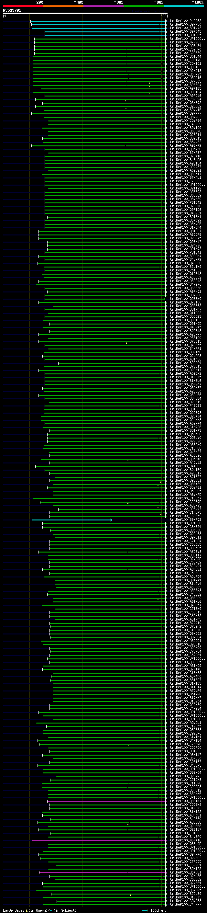
Task: Select label UniRef100_A5FSU5
Action: [x=185, y=491]
